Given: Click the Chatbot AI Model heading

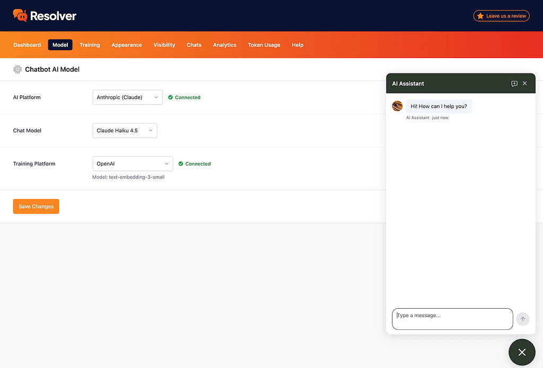Looking at the screenshot, I should click(52, 69).
